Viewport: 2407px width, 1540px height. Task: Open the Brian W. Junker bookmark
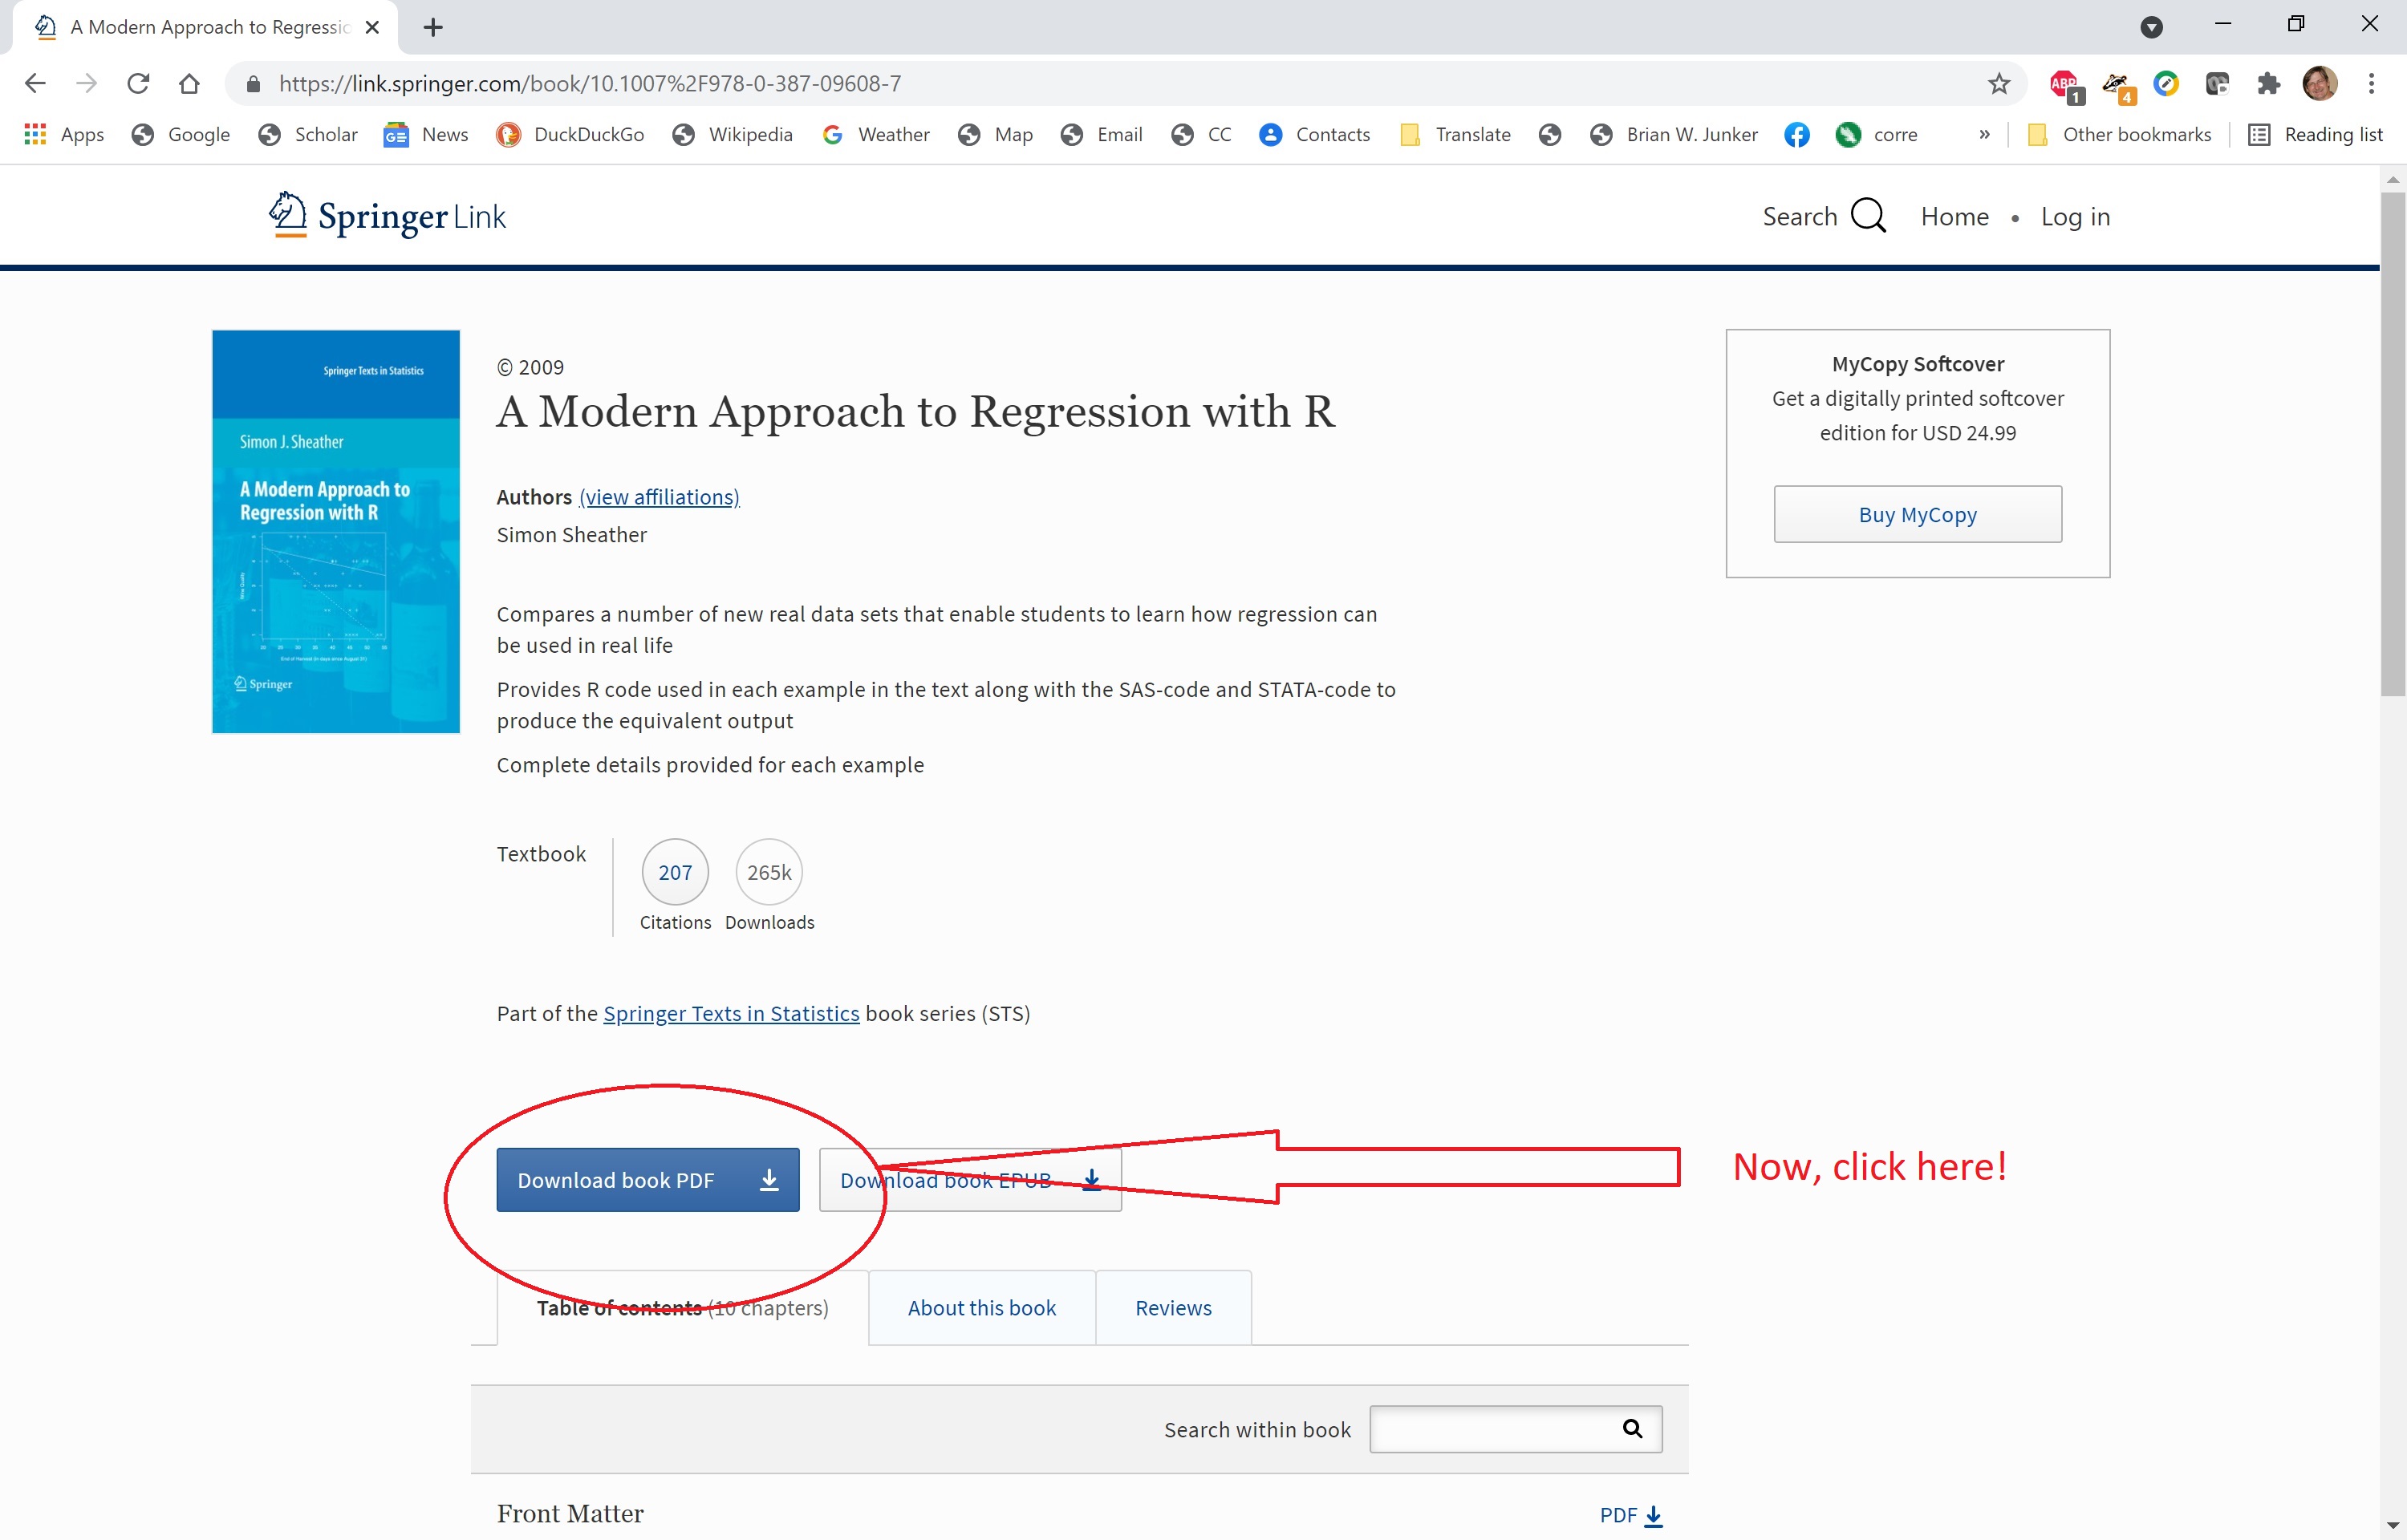click(x=1674, y=134)
